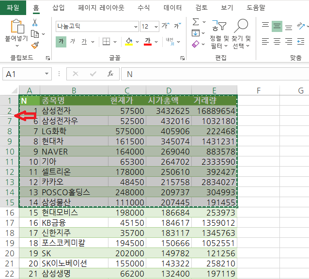
Task: Toggle underline formatting button
Action: click(x=84, y=42)
